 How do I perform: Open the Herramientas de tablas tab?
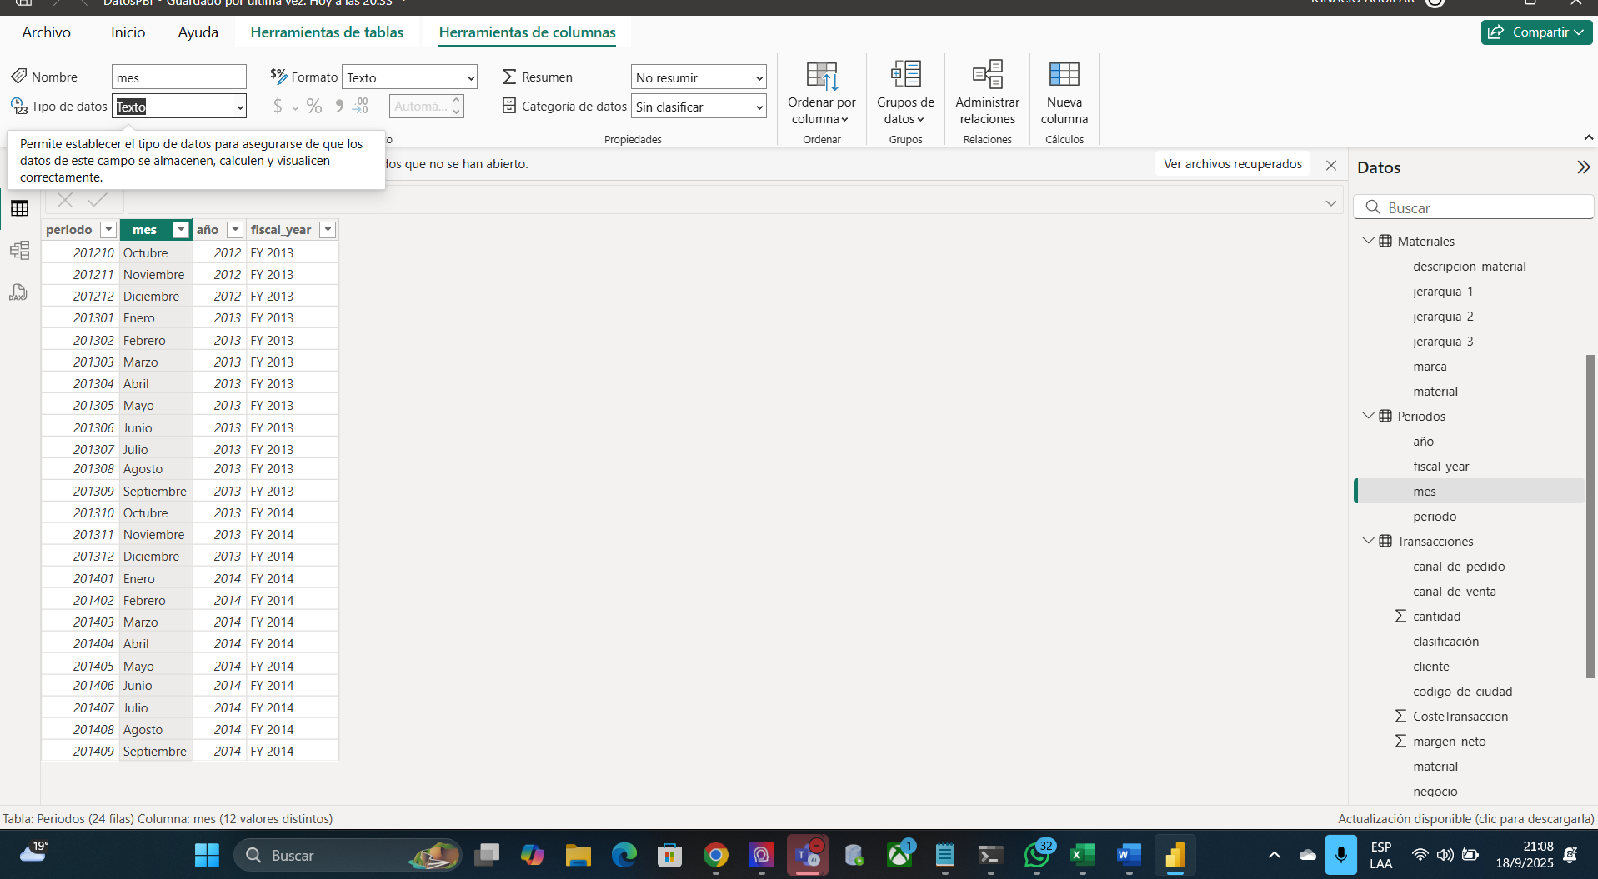(327, 32)
